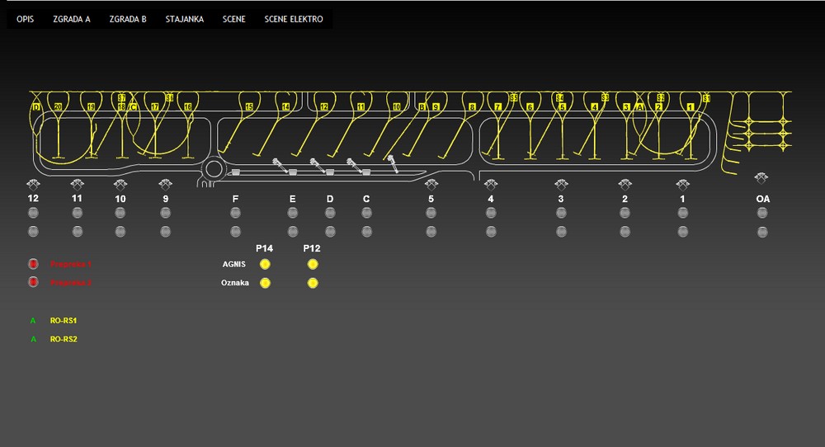Toggle the lower indicator lamp under F
The width and height of the screenshot is (825, 447).
[235, 232]
